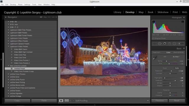This screenshot has width=189, height=106.
Task: Enable the Soft Proofing checkbox
Action: pyautogui.click(x=74, y=101)
